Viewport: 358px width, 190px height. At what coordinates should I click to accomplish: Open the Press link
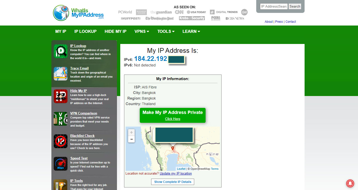pyautogui.click(x=279, y=22)
